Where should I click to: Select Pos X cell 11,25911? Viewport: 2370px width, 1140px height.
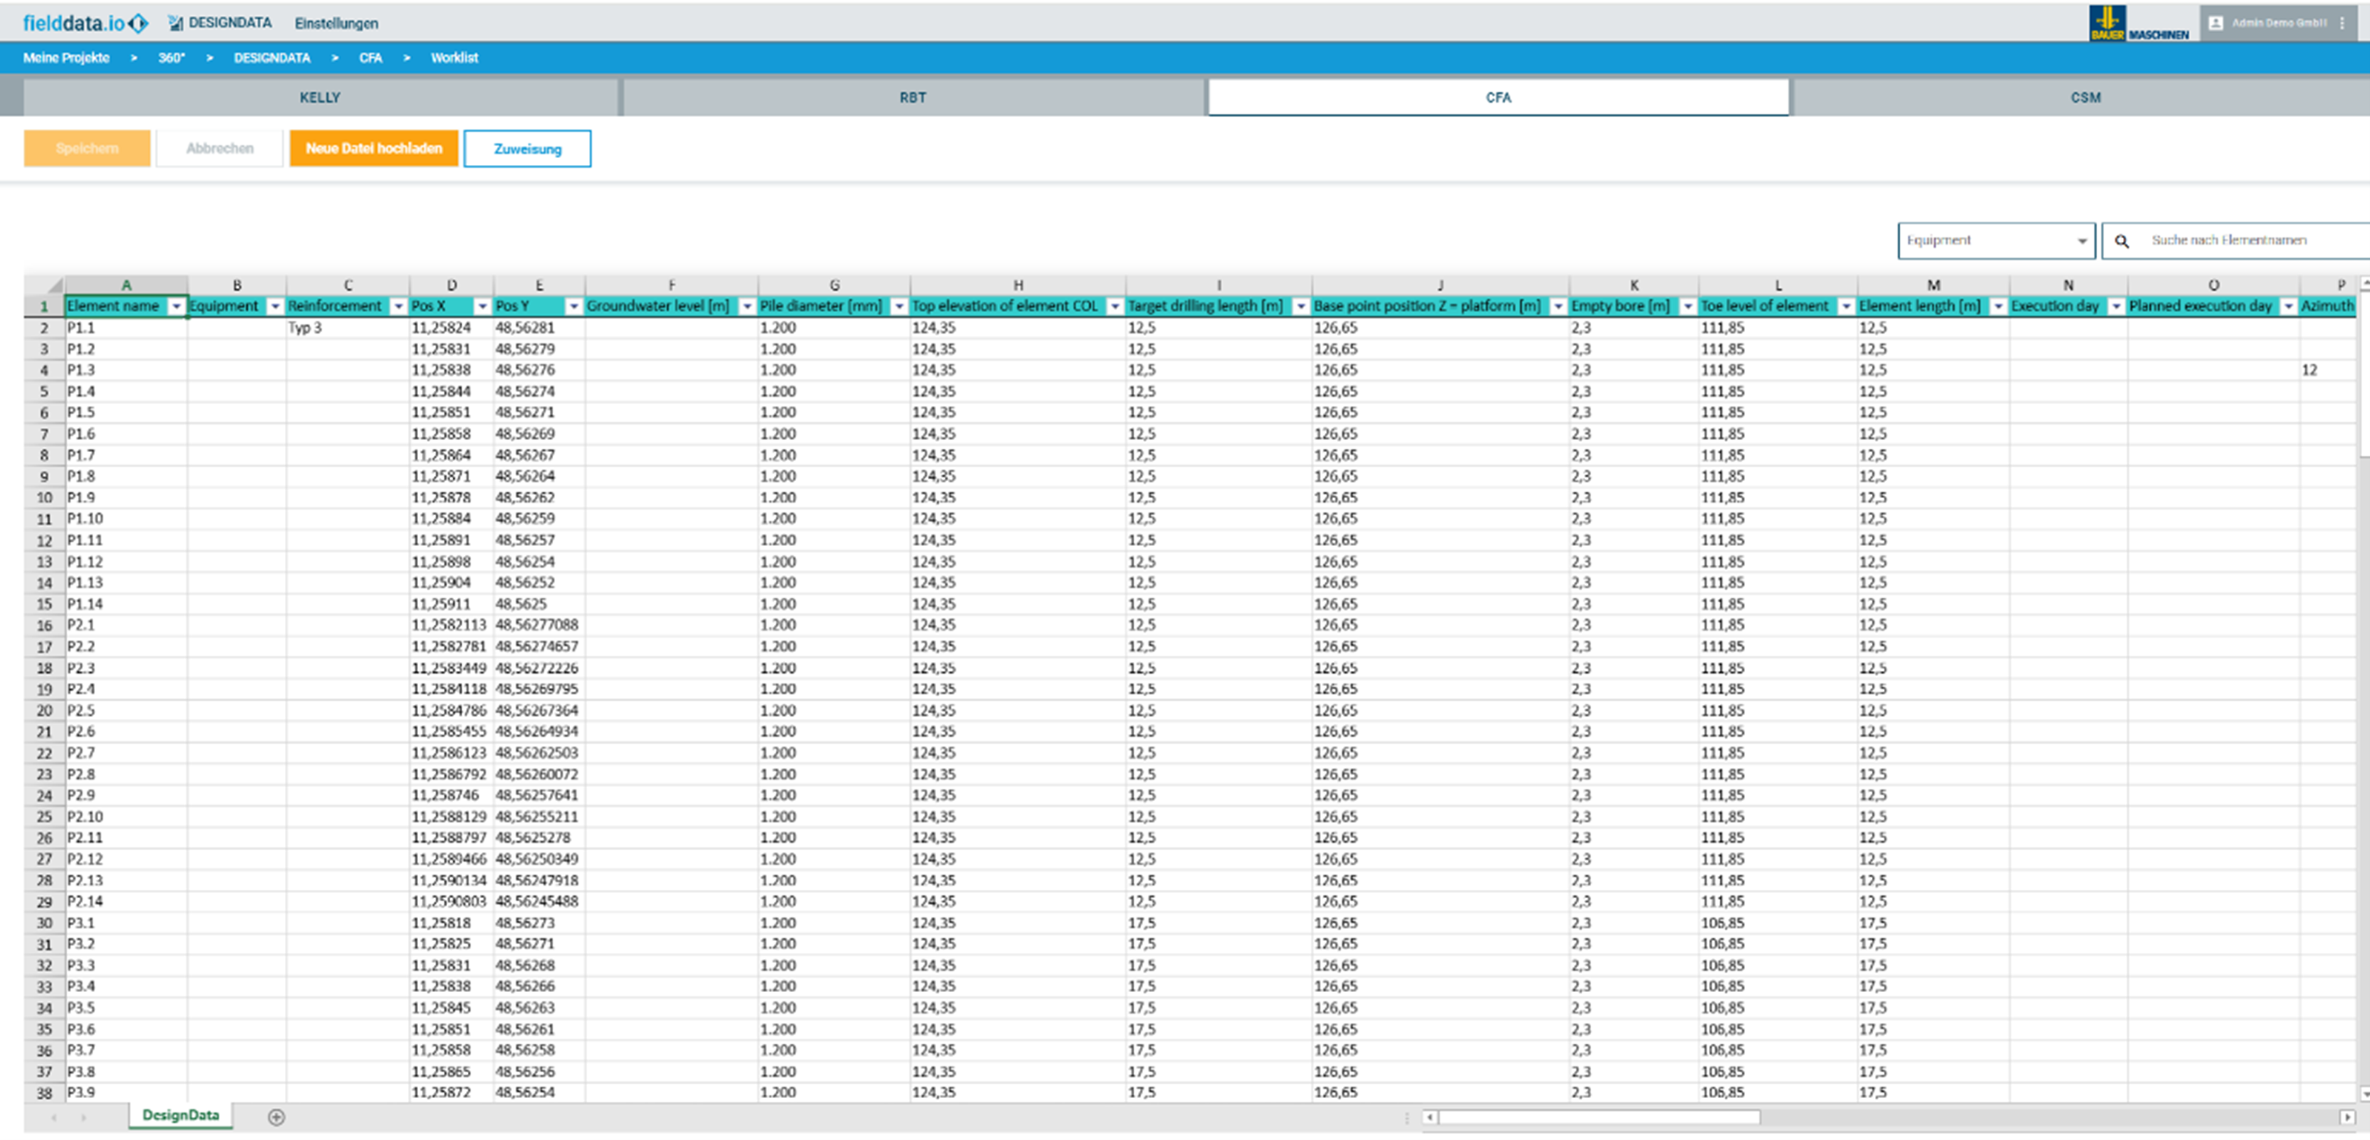click(x=451, y=604)
